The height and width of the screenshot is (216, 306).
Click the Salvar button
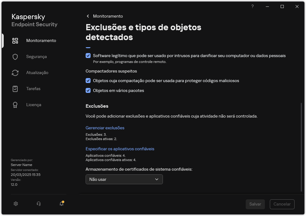coord(255,204)
